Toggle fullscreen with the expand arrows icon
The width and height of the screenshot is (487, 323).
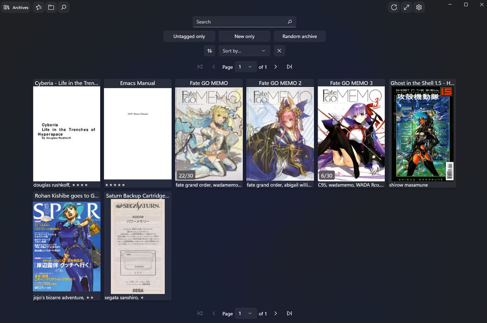click(406, 7)
